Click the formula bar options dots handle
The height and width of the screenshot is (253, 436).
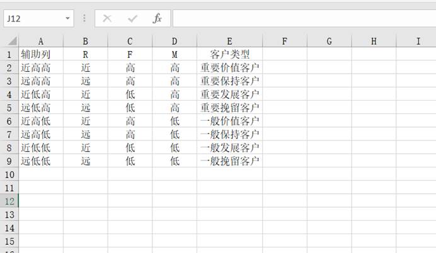[x=84, y=18]
